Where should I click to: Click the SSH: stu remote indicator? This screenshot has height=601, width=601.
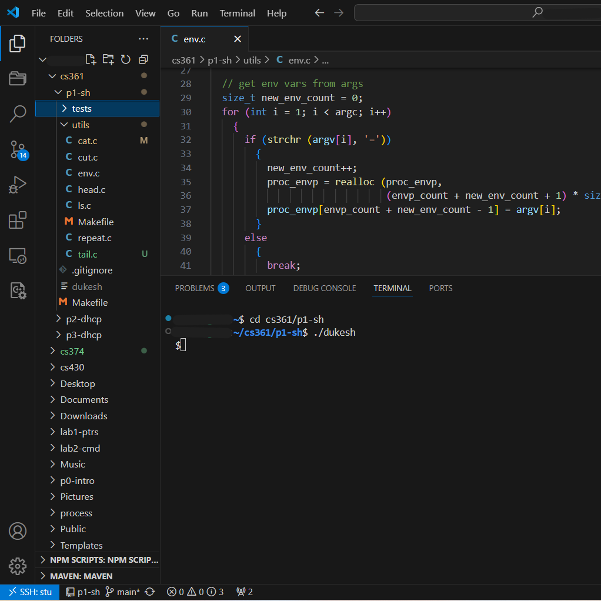click(30, 592)
